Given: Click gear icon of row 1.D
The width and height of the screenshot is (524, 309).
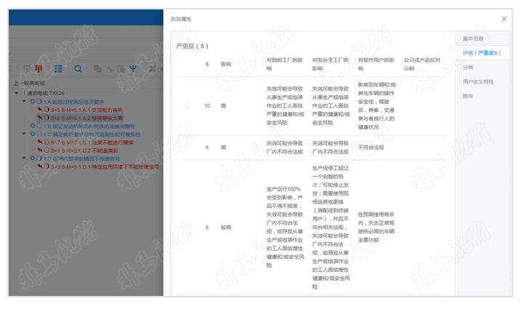Looking at the screenshot, I should [33, 158].
